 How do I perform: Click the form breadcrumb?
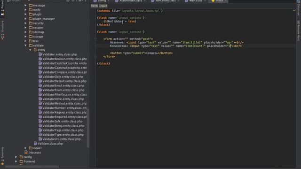[94, 6]
